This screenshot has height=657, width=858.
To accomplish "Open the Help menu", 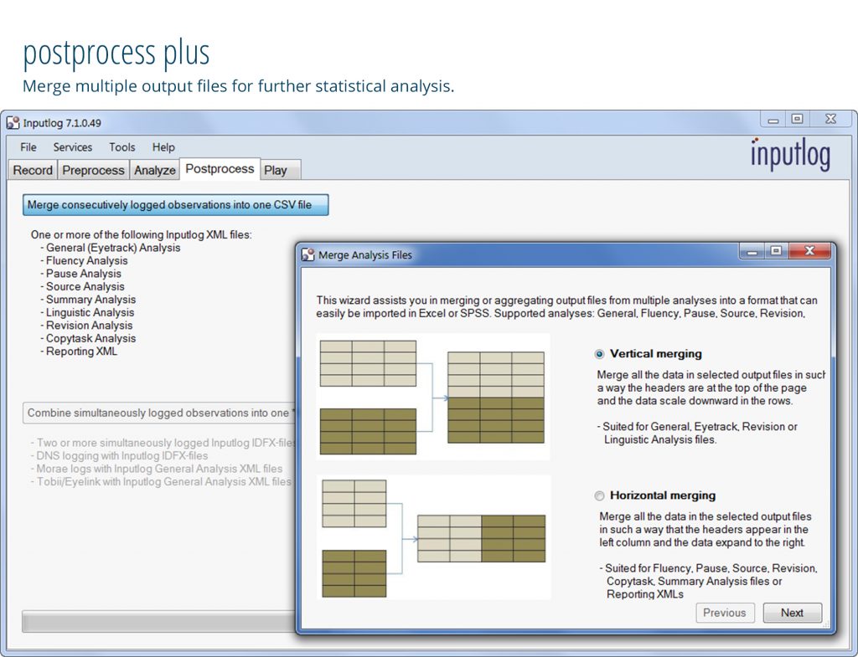I will coord(163,147).
